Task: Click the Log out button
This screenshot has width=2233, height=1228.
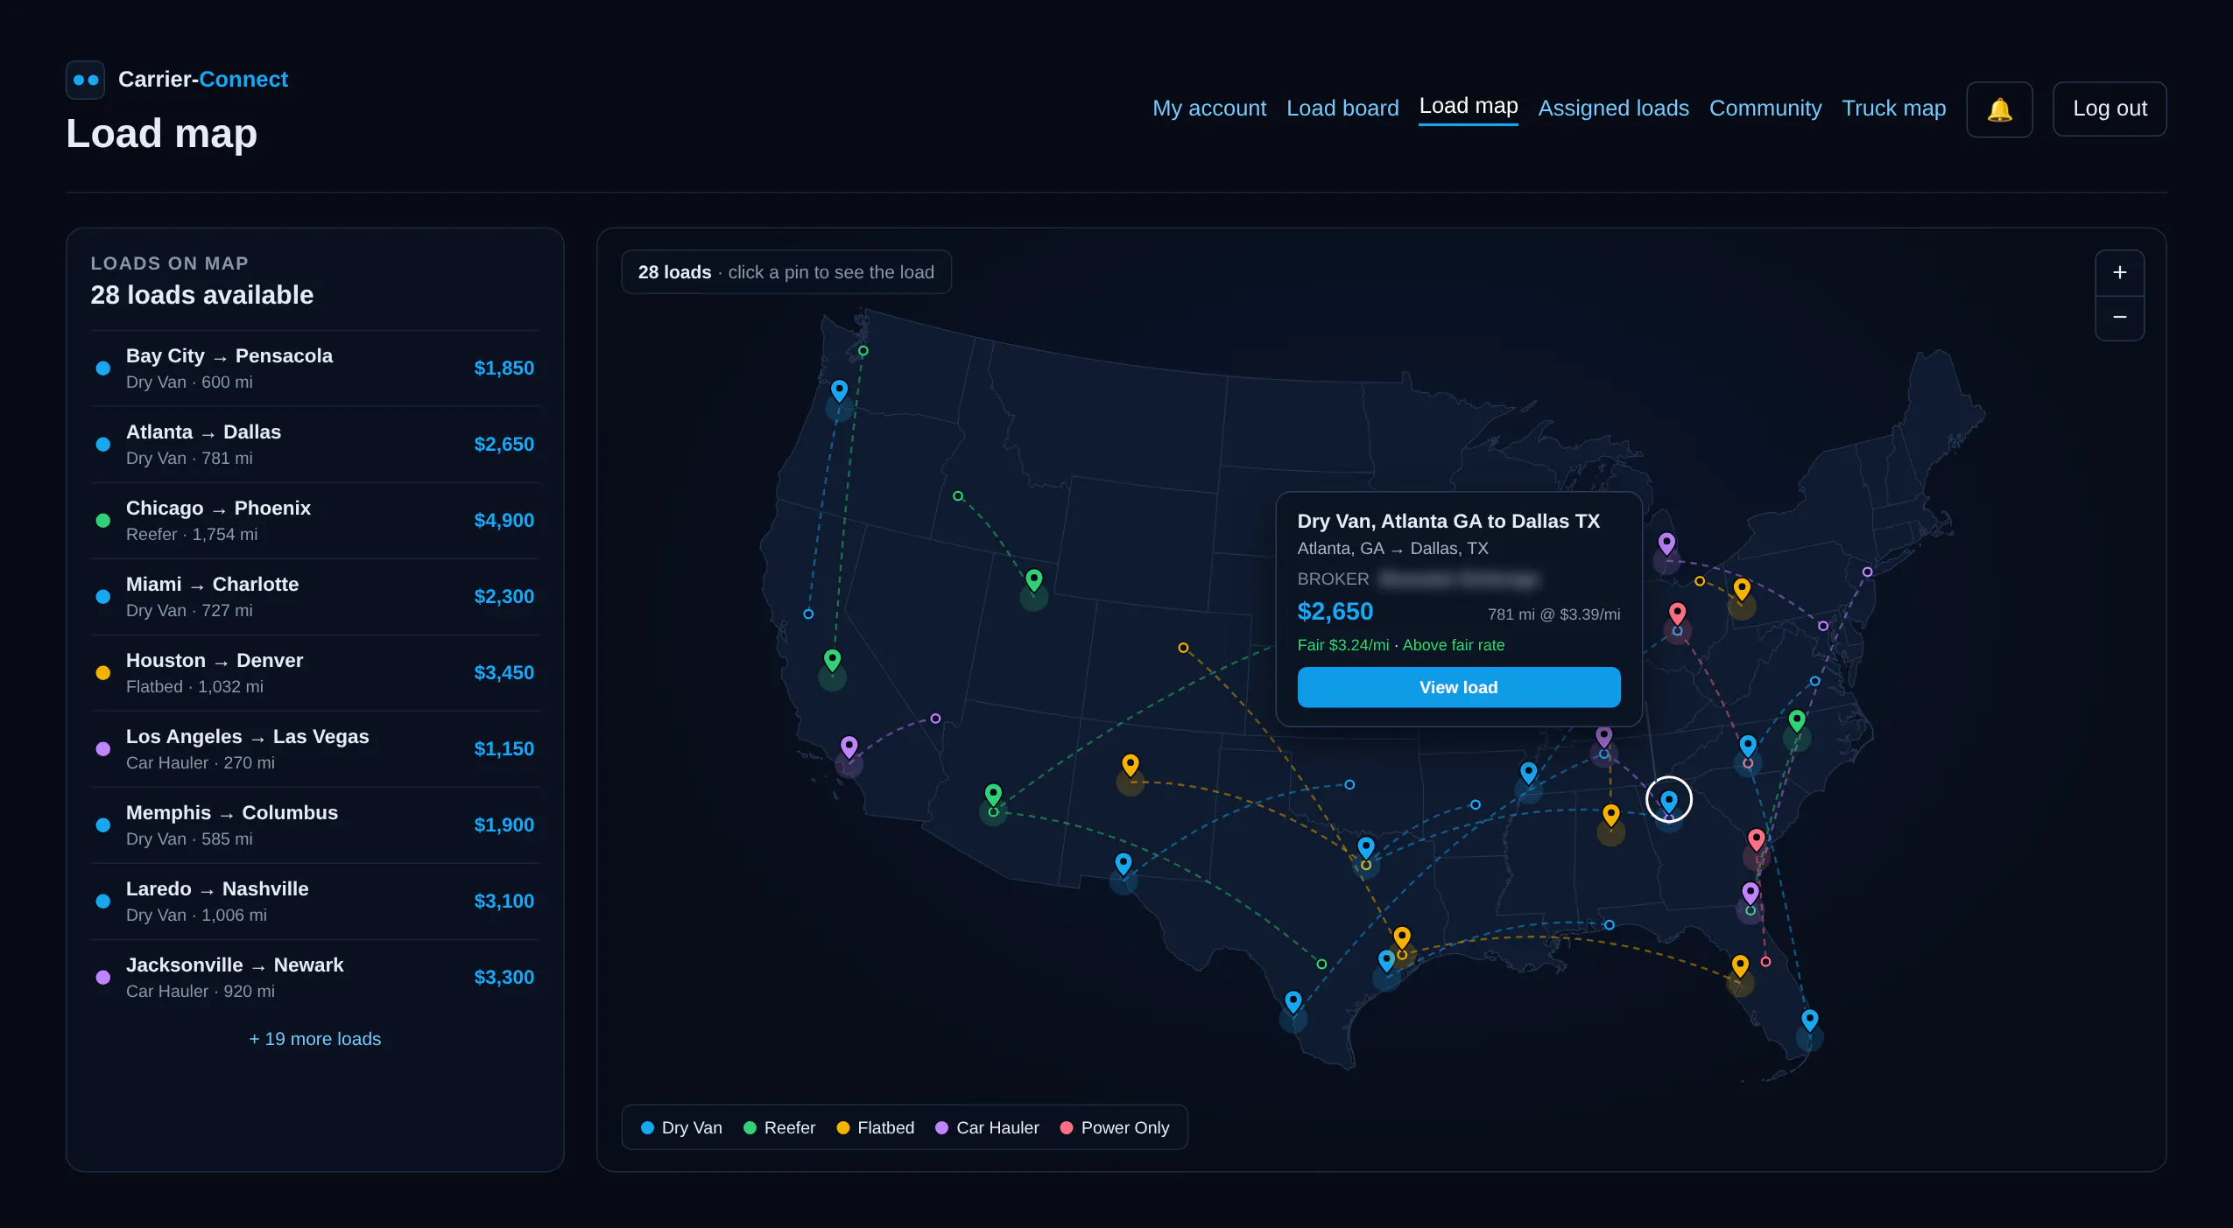Action: (2109, 109)
